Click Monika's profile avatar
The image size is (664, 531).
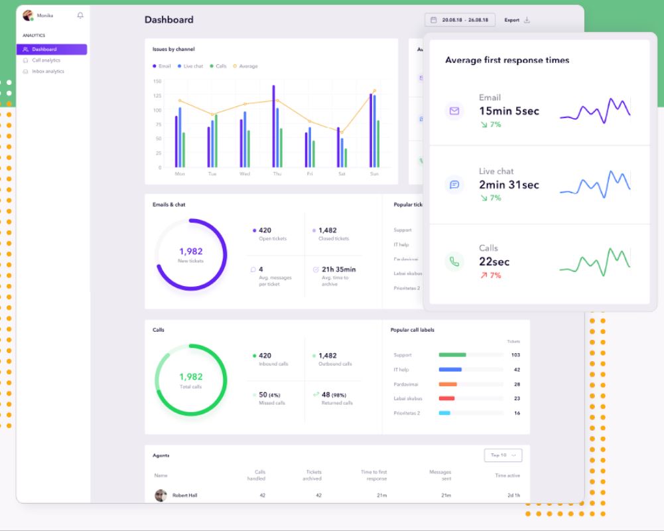click(28, 16)
